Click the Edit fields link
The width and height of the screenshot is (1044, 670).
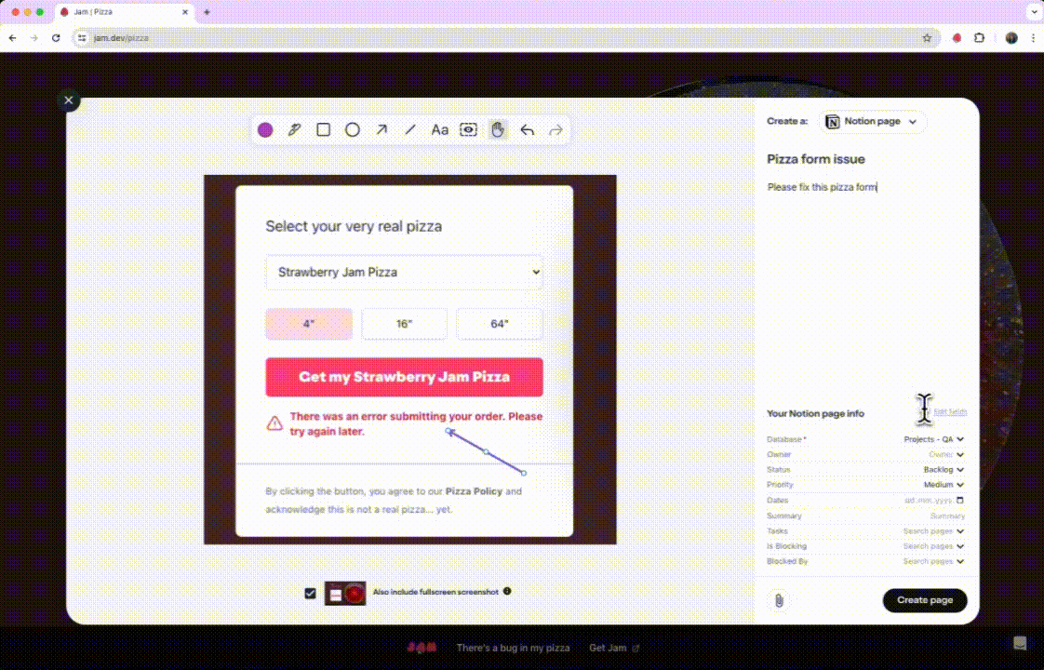click(x=950, y=411)
